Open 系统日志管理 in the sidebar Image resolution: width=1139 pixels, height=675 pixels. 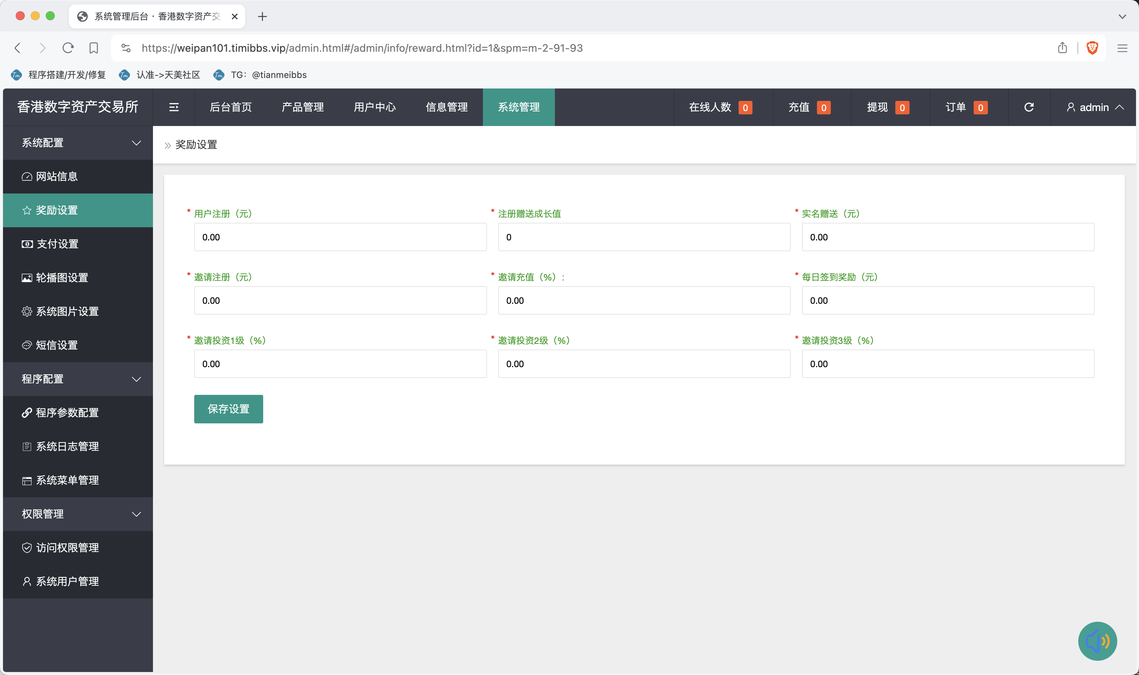coord(78,446)
